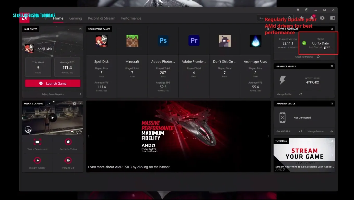Click the help question mark icon
Viewport: 354px width, 200px height.
307,10
